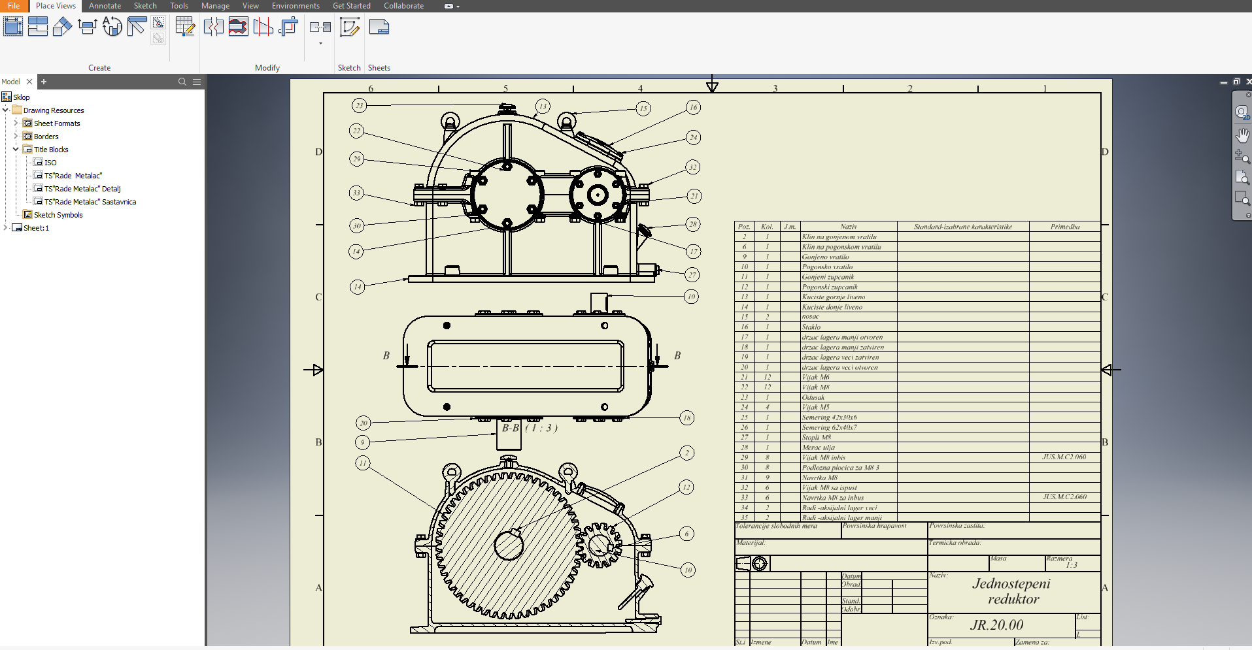Click the view alignment icon

pos(320,27)
